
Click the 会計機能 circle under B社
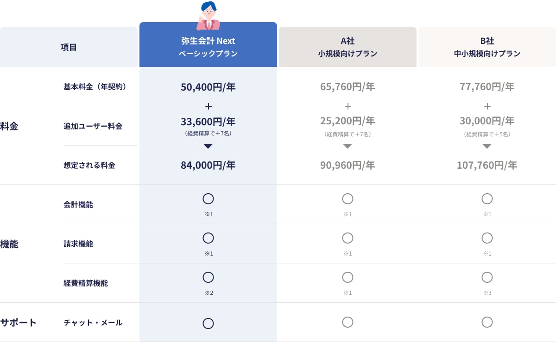pos(487,199)
